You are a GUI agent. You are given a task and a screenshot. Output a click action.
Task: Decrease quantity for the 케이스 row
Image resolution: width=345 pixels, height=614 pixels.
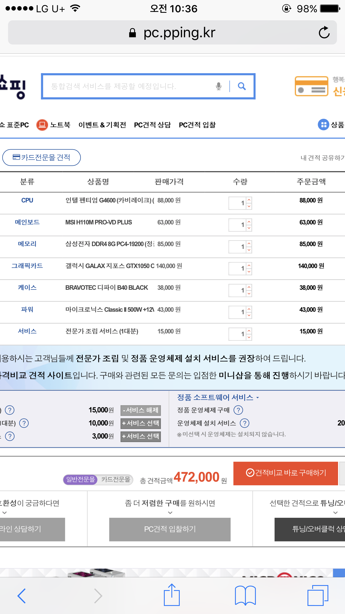[x=249, y=294]
